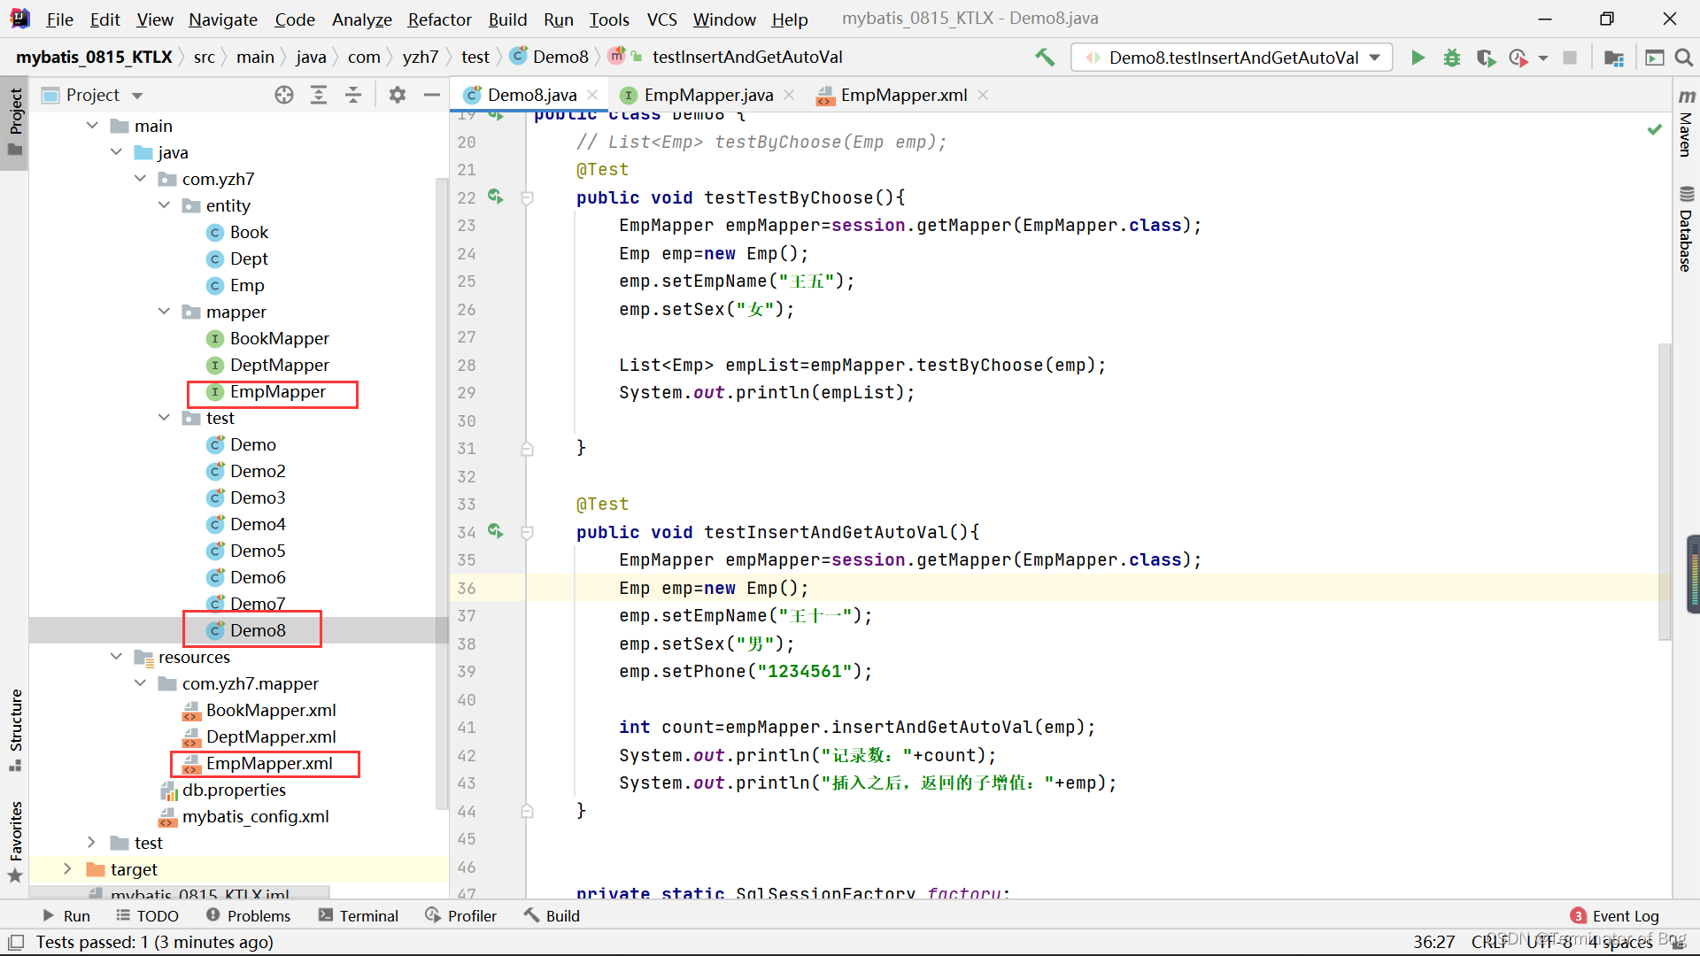
Task: Expand the target folder node
Action: (x=67, y=869)
